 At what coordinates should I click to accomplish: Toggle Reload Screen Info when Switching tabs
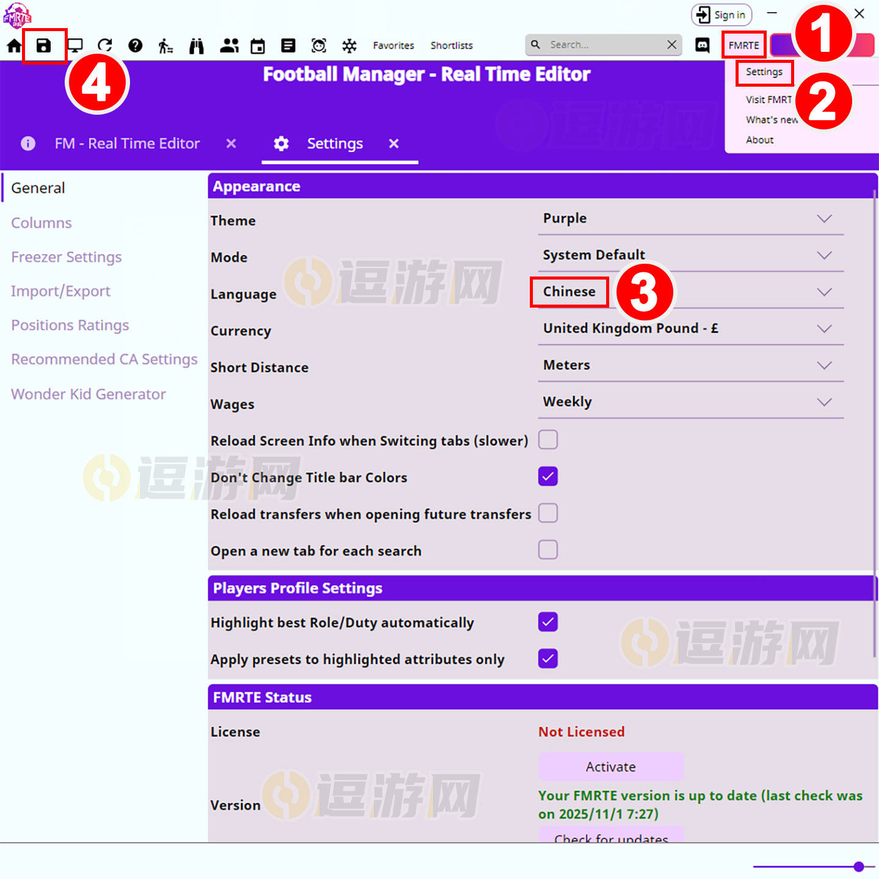tap(548, 440)
